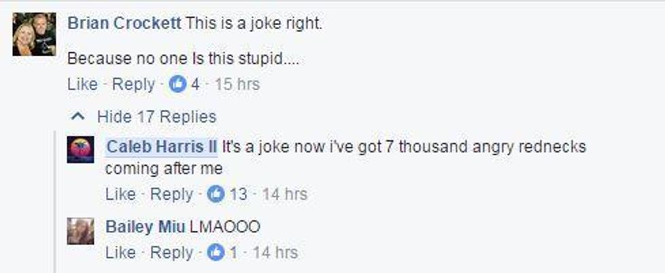Click the Hide 17 Replies text
The height and width of the screenshot is (273, 665).
click(157, 117)
